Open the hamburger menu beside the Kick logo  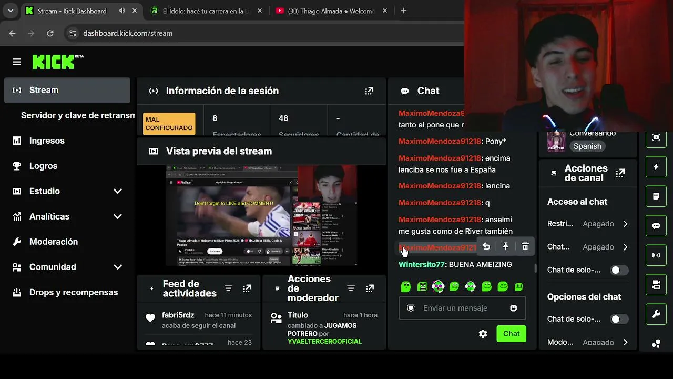17,62
